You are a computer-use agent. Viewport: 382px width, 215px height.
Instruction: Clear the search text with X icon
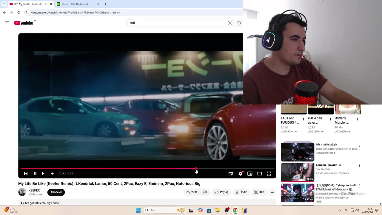click(x=230, y=23)
